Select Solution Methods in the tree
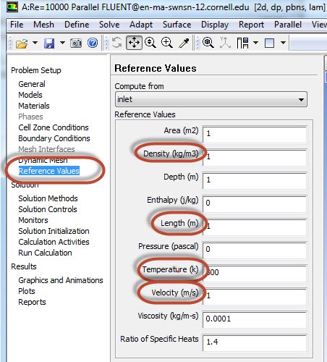The width and height of the screenshot is (327, 362). tap(48, 198)
